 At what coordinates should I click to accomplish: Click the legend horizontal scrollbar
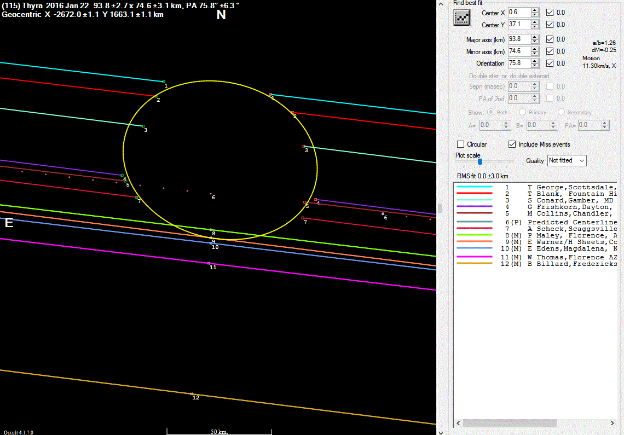tap(509, 424)
